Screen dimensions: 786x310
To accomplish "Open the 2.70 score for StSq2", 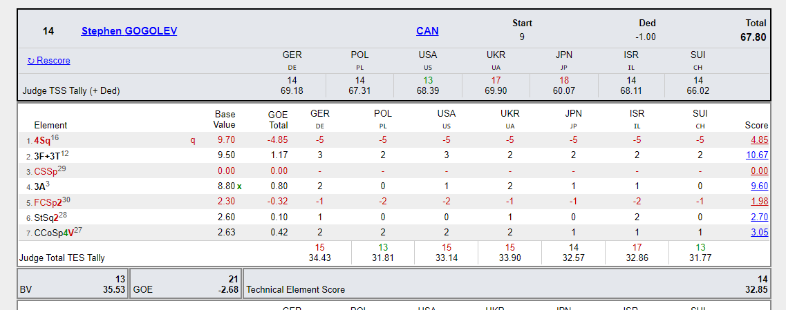I will point(759,217).
